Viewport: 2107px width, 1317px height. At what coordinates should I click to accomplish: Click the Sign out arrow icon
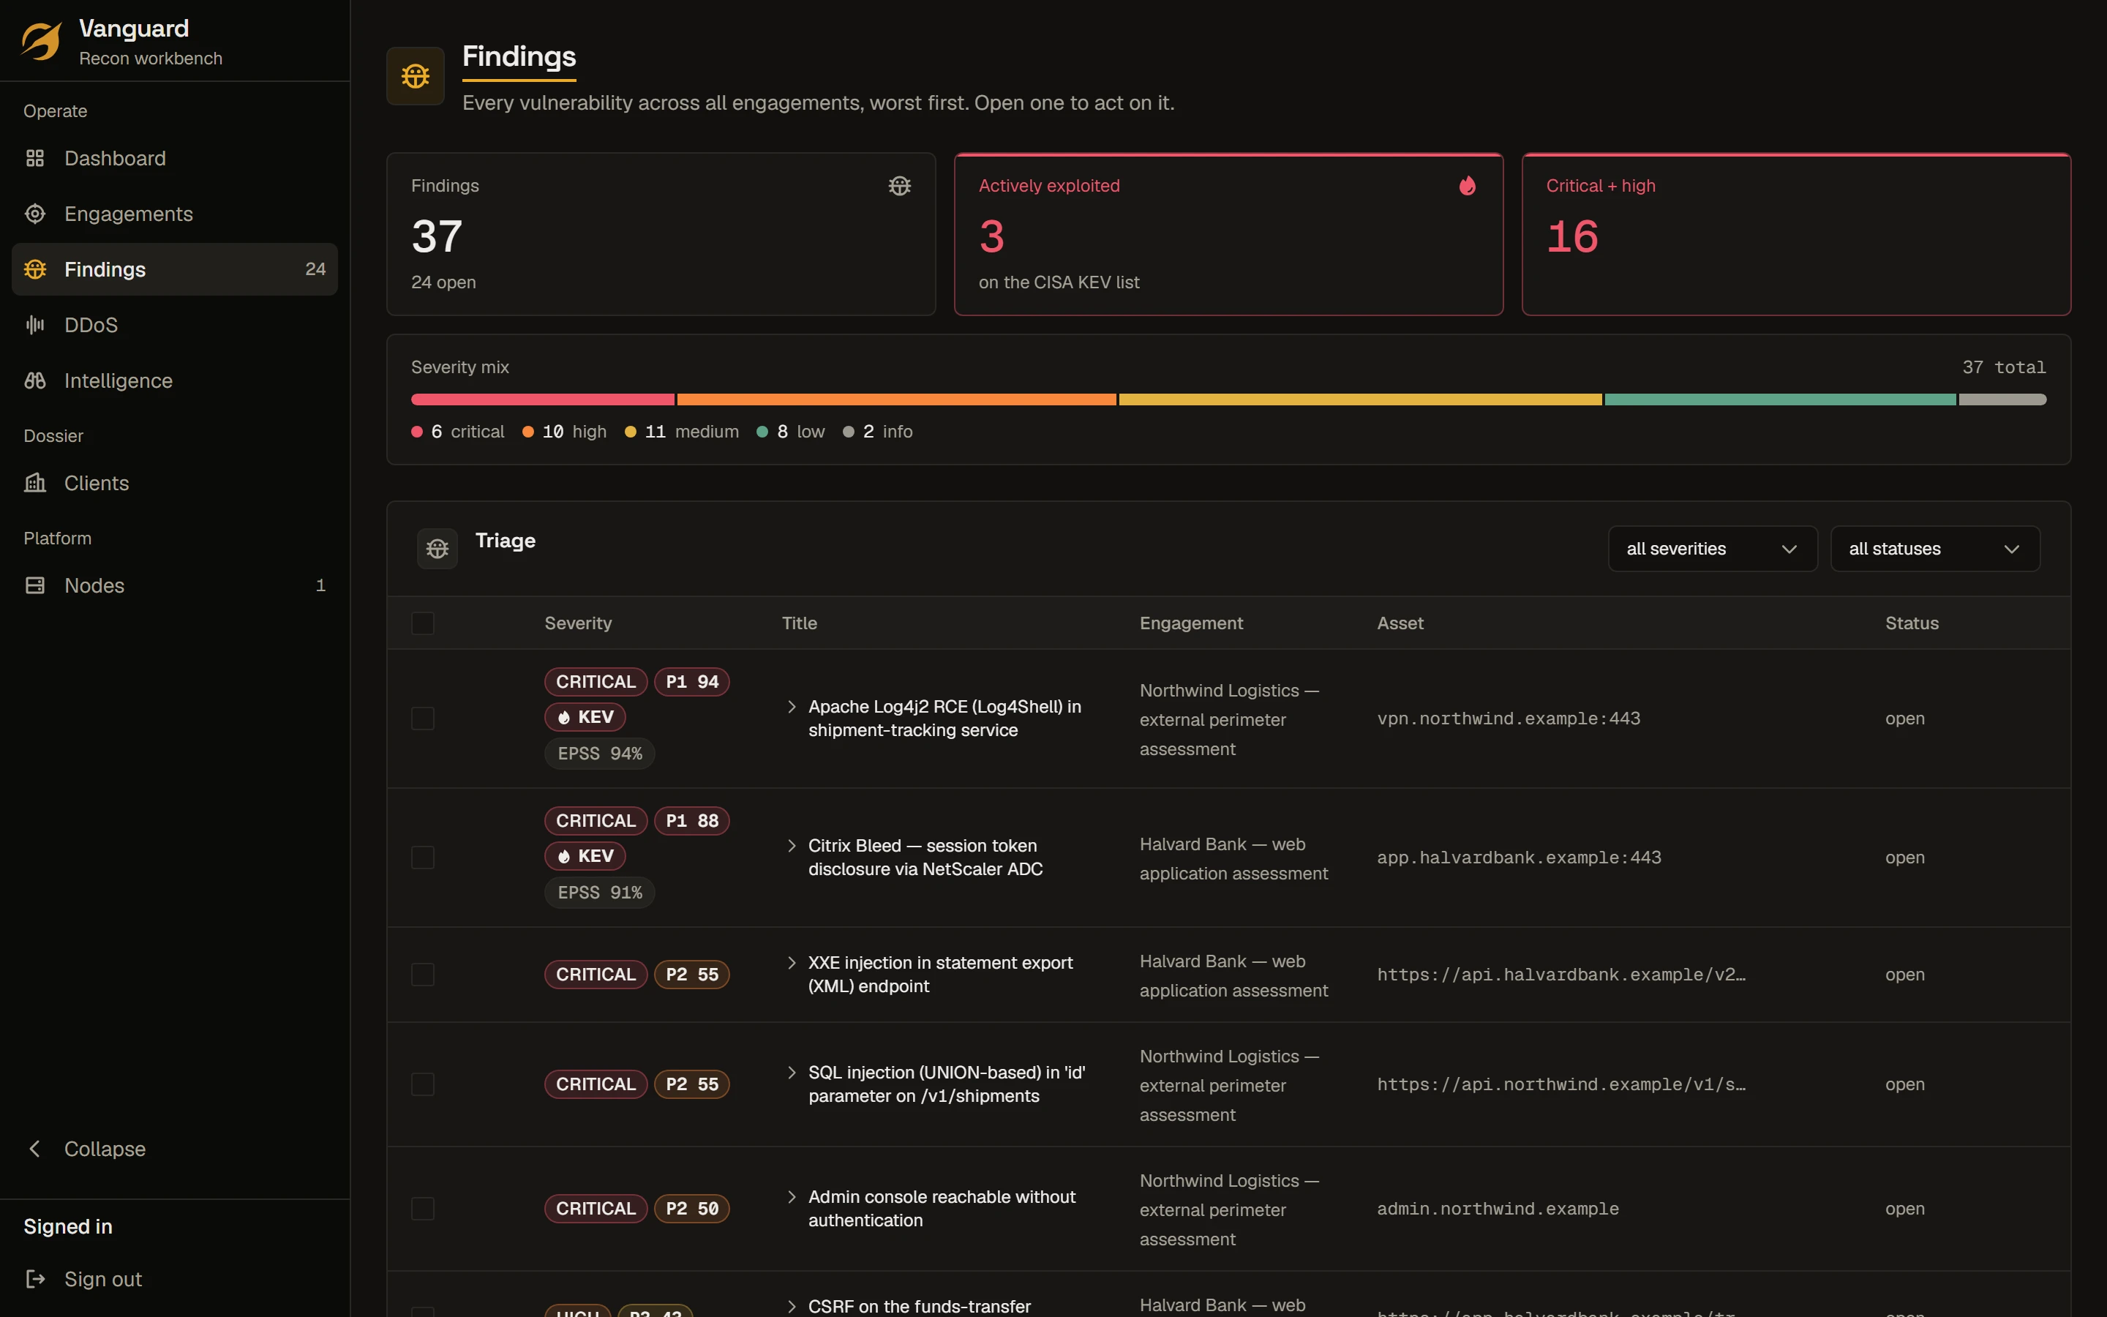tap(35, 1279)
